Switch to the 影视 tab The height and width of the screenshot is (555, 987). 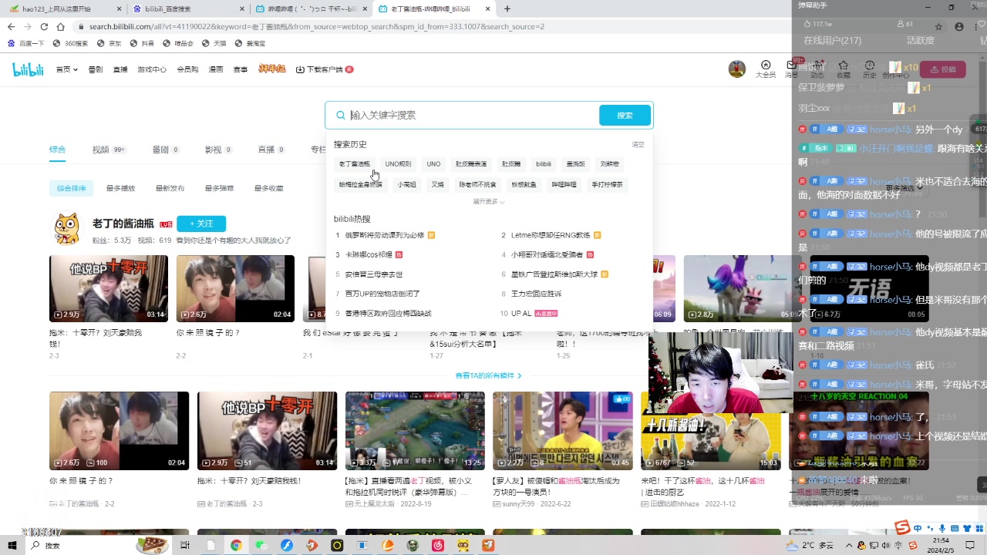(218, 150)
